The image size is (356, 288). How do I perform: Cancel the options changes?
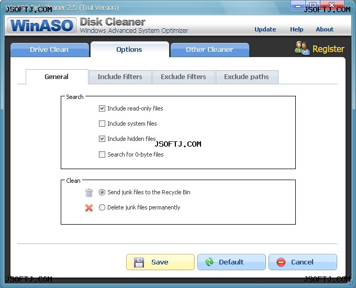(303, 262)
